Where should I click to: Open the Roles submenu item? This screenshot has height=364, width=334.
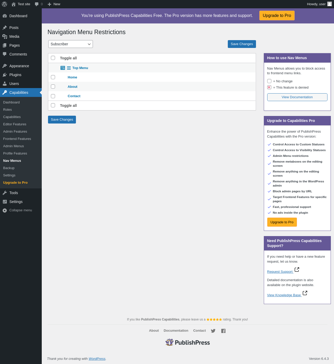(x=7, y=110)
